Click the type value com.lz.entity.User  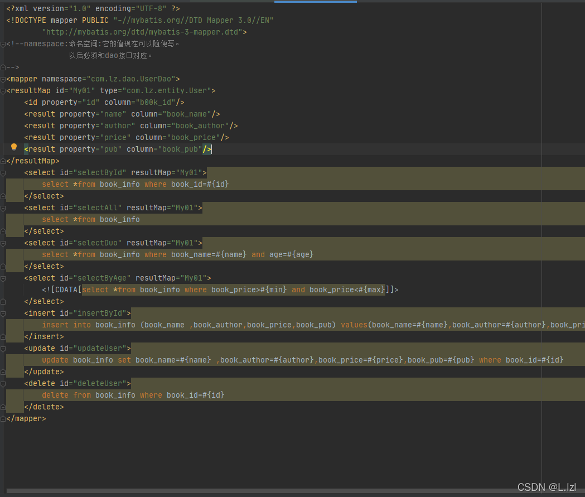(x=167, y=91)
